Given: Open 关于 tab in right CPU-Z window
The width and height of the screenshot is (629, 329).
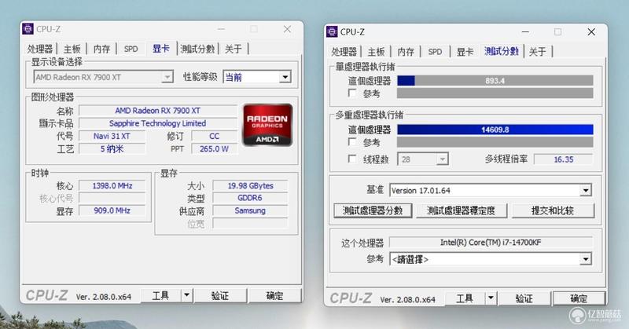Looking at the screenshot, I should (x=538, y=52).
